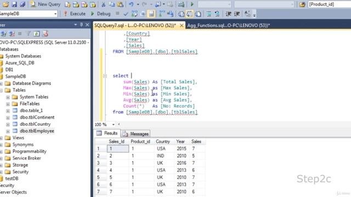
Task: Expand the Database Diagrams node
Action: (1, 84)
